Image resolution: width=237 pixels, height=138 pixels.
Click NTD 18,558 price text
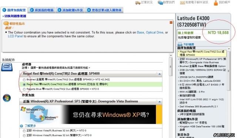(218, 33)
